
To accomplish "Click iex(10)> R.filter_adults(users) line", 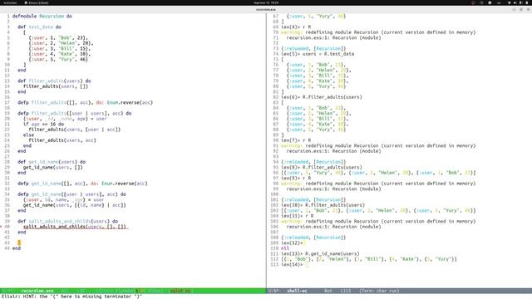I will [323, 205].
